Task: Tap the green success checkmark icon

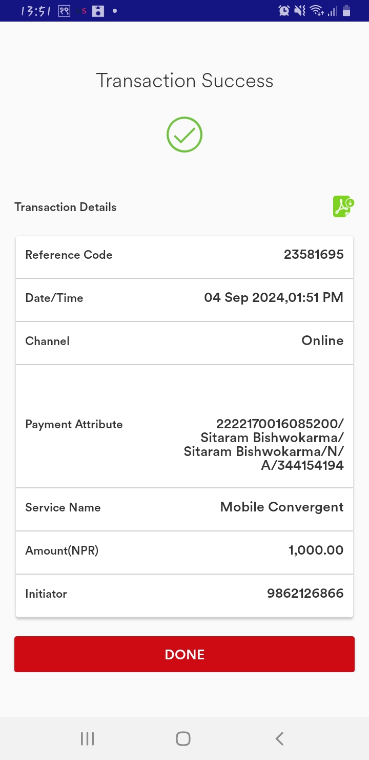Action: click(x=184, y=135)
